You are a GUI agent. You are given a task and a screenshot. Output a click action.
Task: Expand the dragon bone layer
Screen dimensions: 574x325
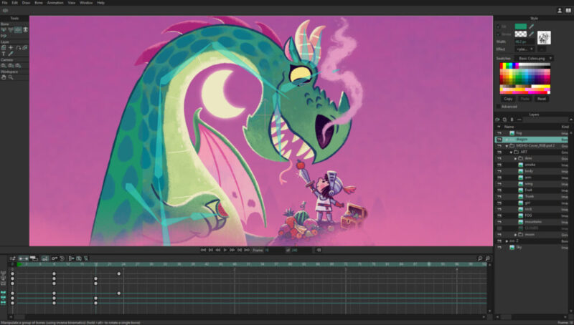[507, 140]
